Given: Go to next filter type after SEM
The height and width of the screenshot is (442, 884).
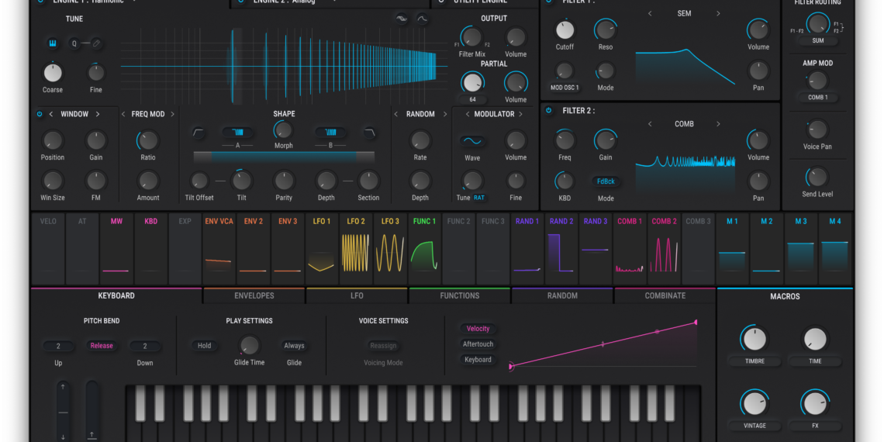Looking at the screenshot, I should pos(718,14).
